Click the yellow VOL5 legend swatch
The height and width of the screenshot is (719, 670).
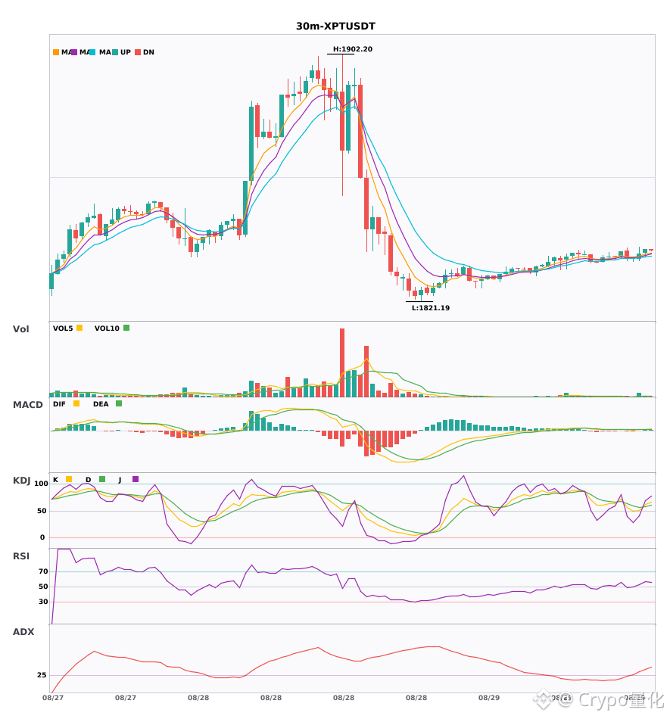pos(79,328)
